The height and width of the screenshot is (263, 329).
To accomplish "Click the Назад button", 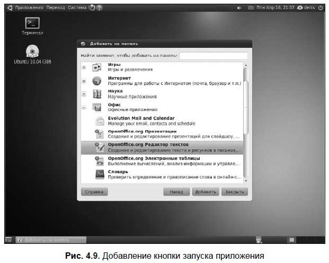I will coord(176,192).
